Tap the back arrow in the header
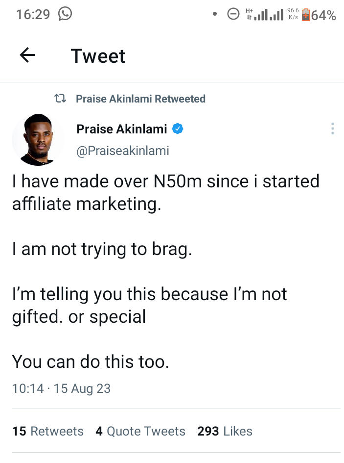 pyautogui.click(x=27, y=55)
